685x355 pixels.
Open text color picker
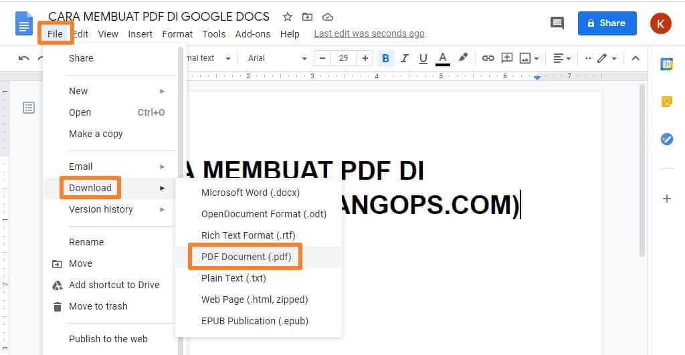tap(443, 59)
